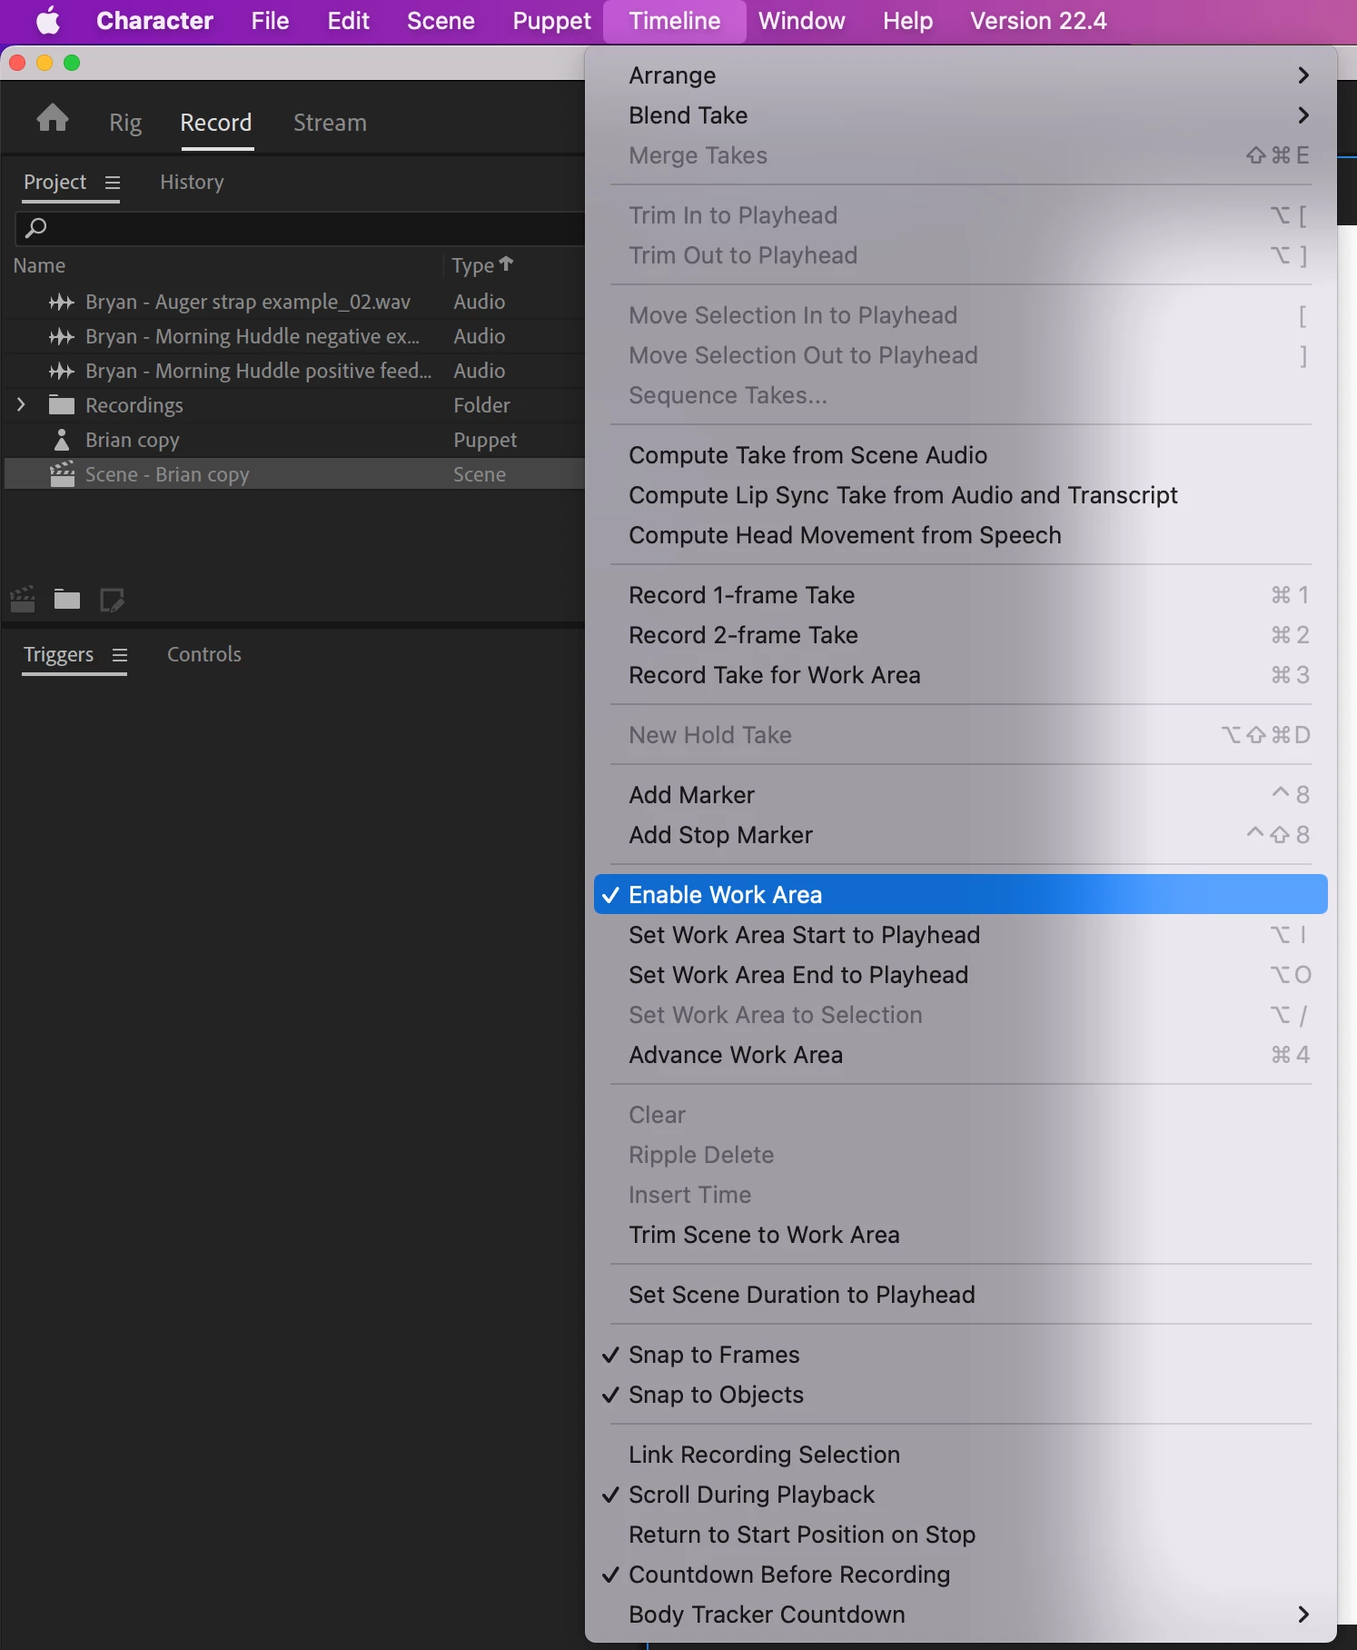Switch to the Stream tab

tap(330, 123)
